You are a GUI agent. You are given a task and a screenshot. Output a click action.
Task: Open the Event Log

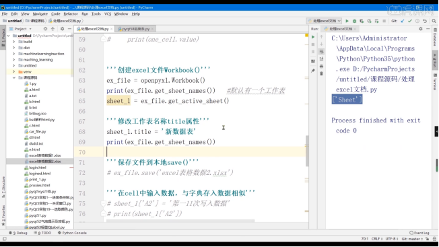pyautogui.click(x=419, y=233)
